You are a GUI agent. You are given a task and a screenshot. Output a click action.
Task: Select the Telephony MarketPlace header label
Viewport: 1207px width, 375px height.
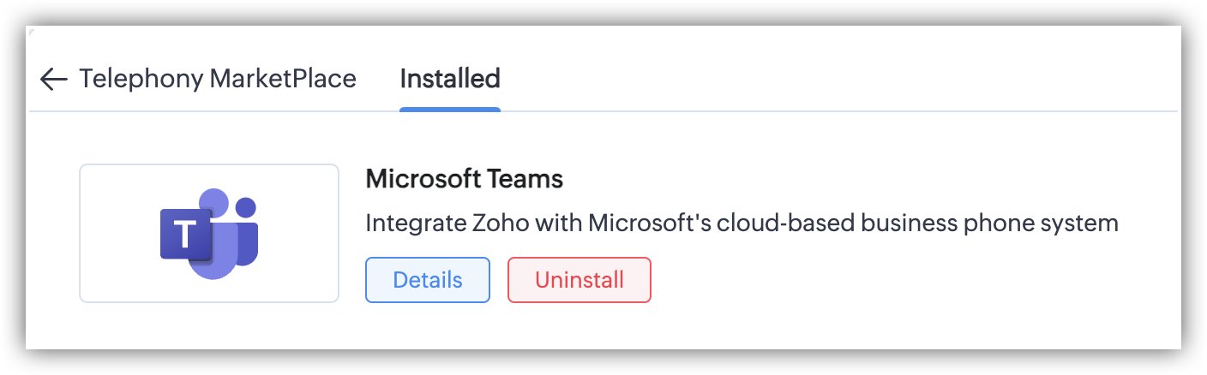(218, 79)
